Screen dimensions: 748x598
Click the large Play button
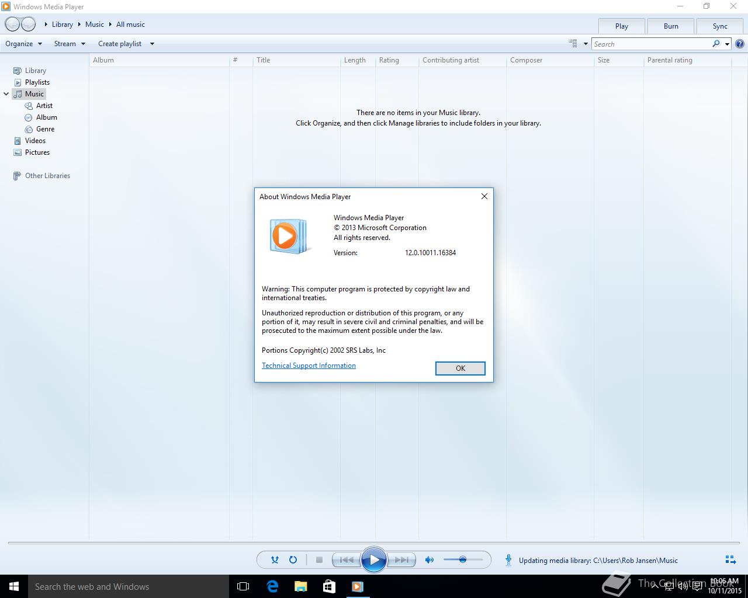click(x=374, y=560)
